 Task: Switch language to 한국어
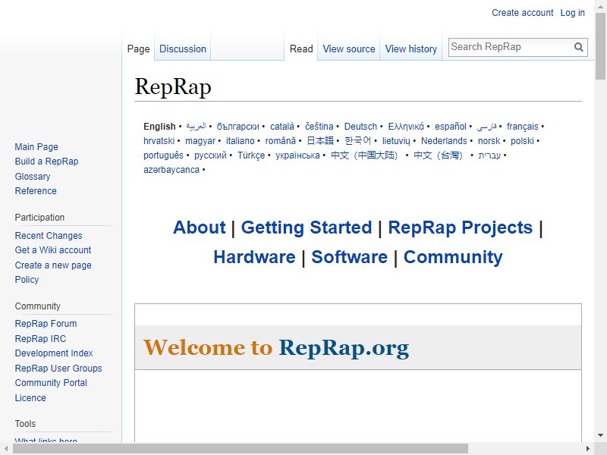click(357, 141)
